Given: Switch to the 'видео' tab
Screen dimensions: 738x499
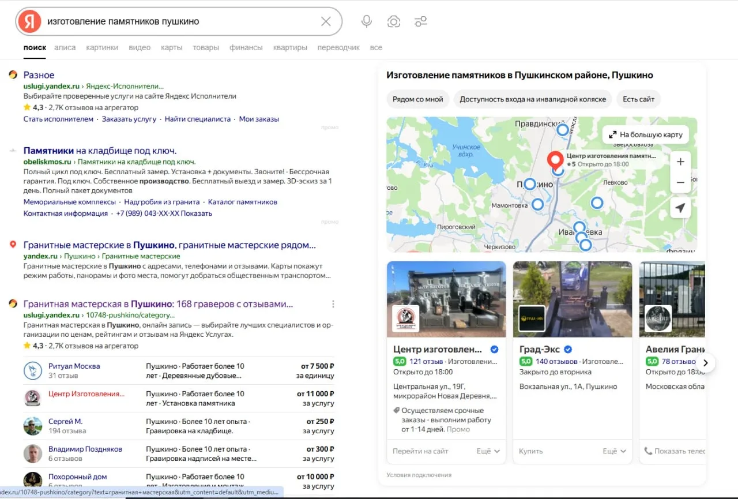Looking at the screenshot, I should pyautogui.click(x=140, y=47).
